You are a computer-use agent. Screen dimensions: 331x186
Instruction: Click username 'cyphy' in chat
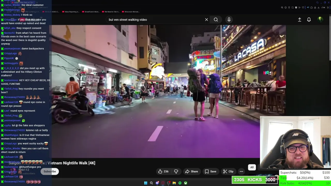[x=7, y=126]
